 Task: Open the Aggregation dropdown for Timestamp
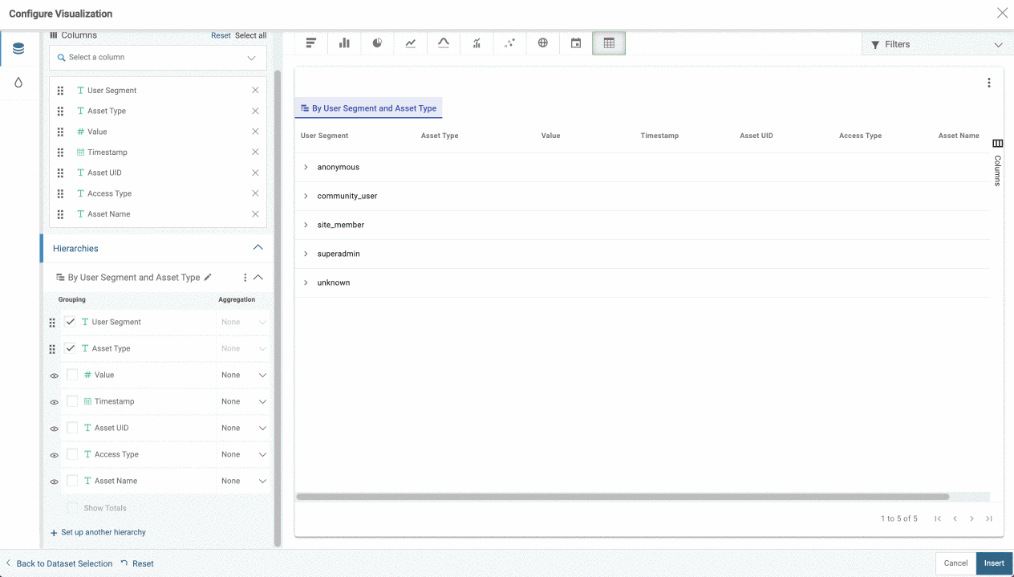(x=245, y=401)
